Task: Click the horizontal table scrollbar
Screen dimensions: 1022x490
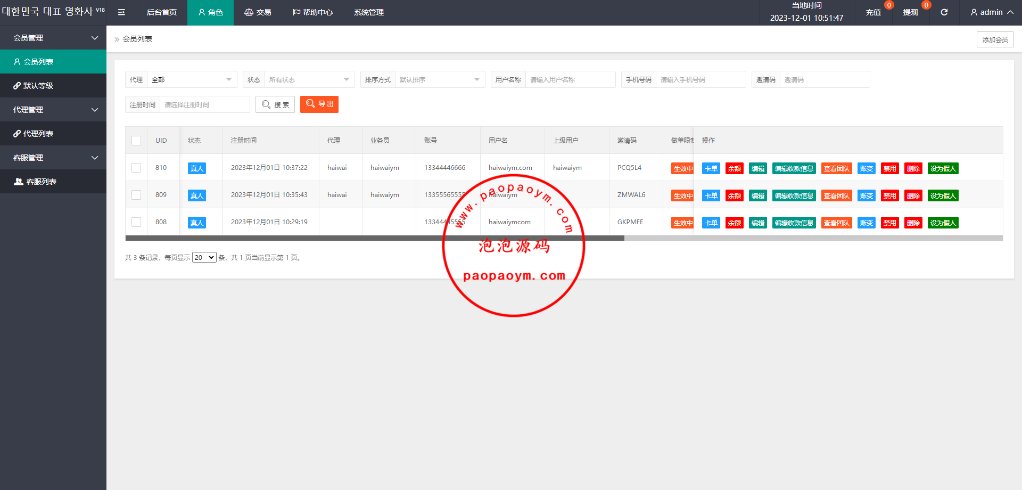Action: 375,238
